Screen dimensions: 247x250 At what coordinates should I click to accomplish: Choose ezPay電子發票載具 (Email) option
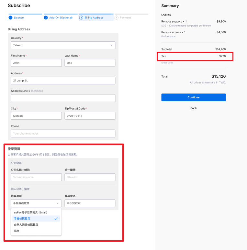coord(36,212)
